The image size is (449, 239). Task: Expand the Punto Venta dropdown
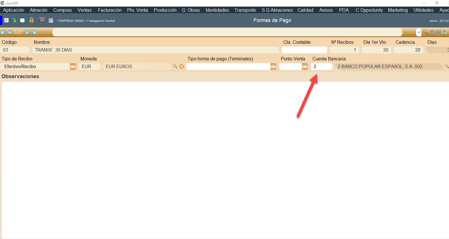point(305,66)
